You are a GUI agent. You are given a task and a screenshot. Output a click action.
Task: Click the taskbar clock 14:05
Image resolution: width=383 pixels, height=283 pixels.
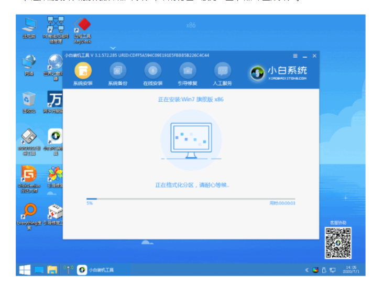351,269
